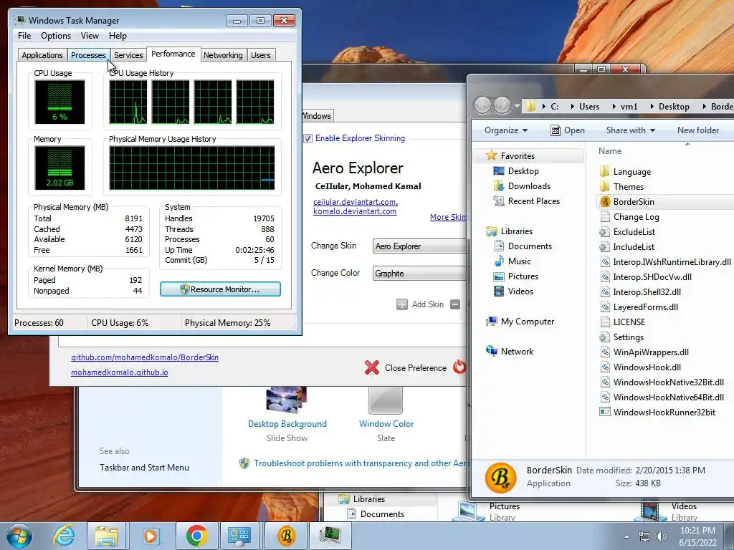Open the Start menu orb

pyautogui.click(x=19, y=536)
